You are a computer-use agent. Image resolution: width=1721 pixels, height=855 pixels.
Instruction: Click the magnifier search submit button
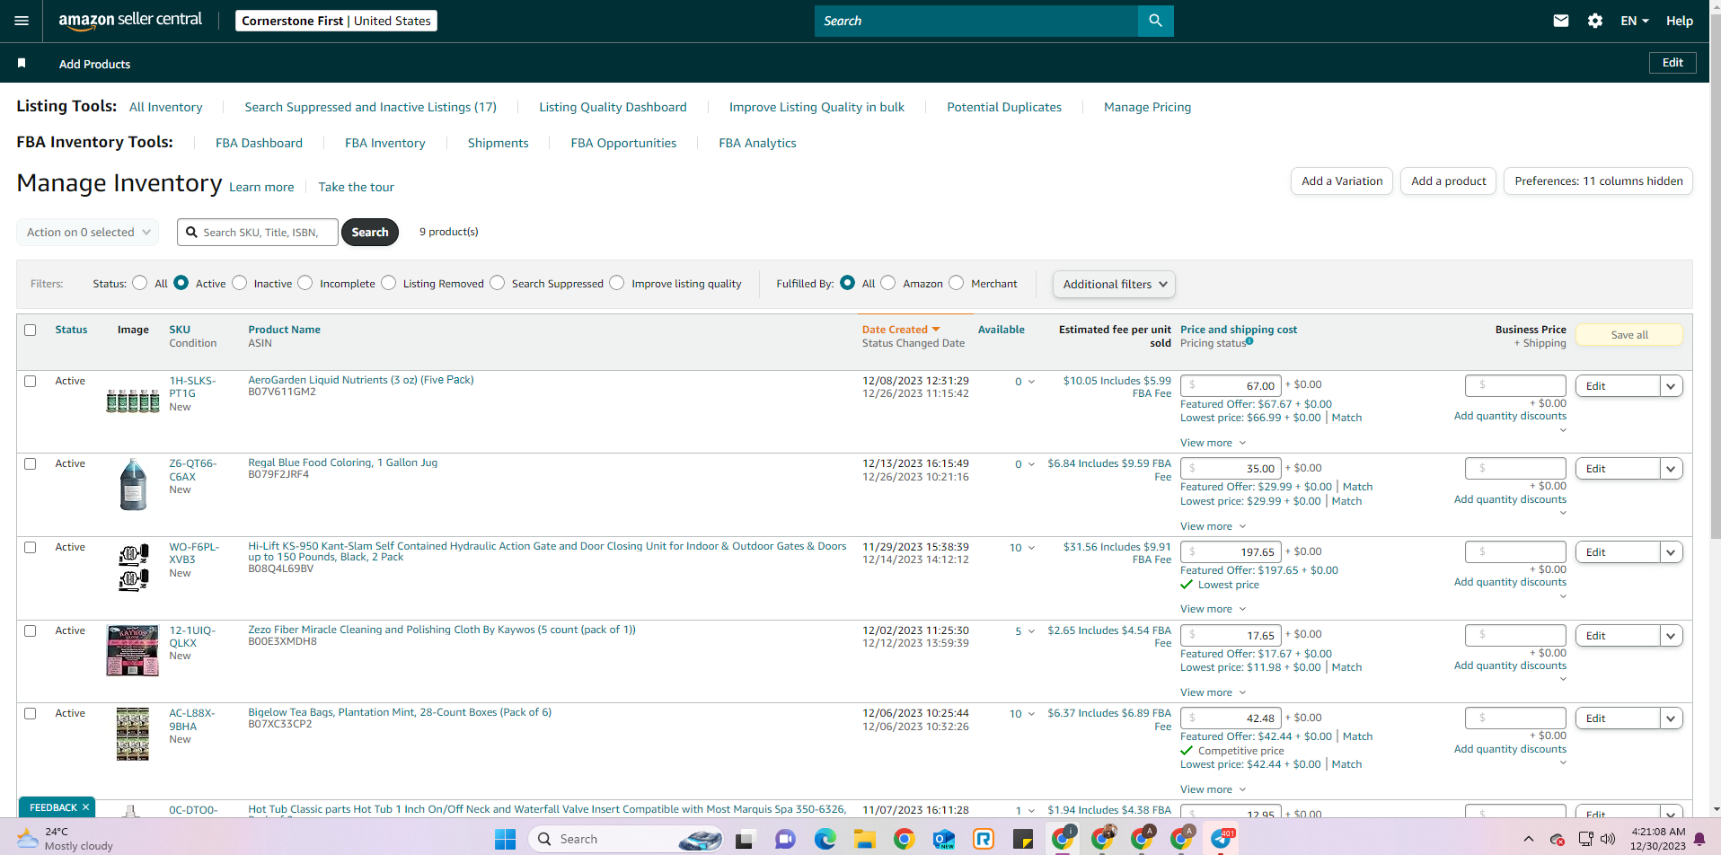pyautogui.click(x=1155, y=21)
